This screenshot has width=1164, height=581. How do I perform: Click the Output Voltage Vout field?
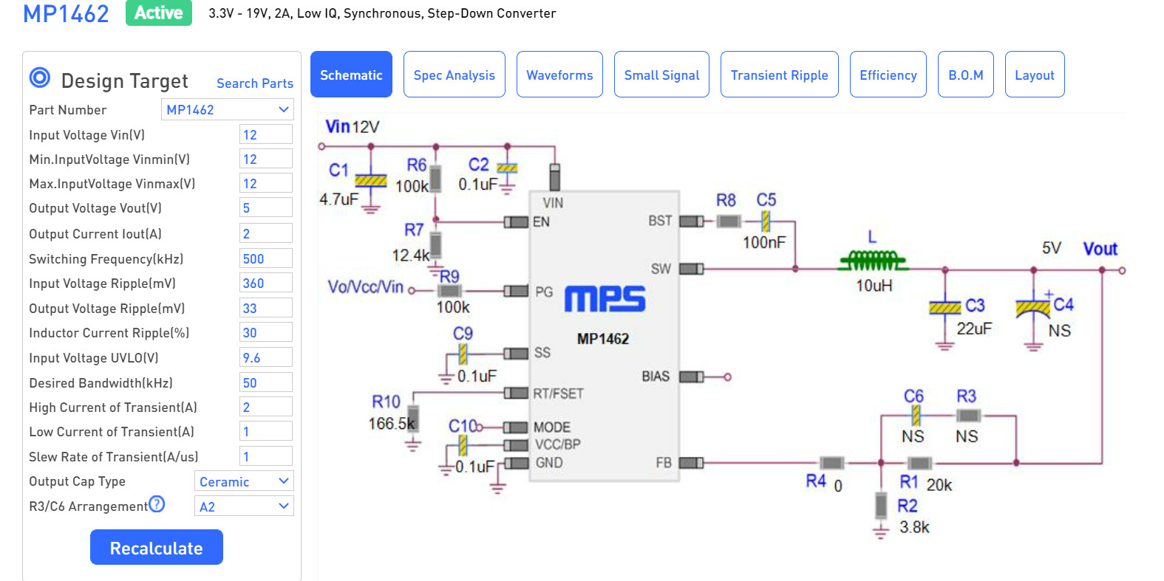(266, 207)
